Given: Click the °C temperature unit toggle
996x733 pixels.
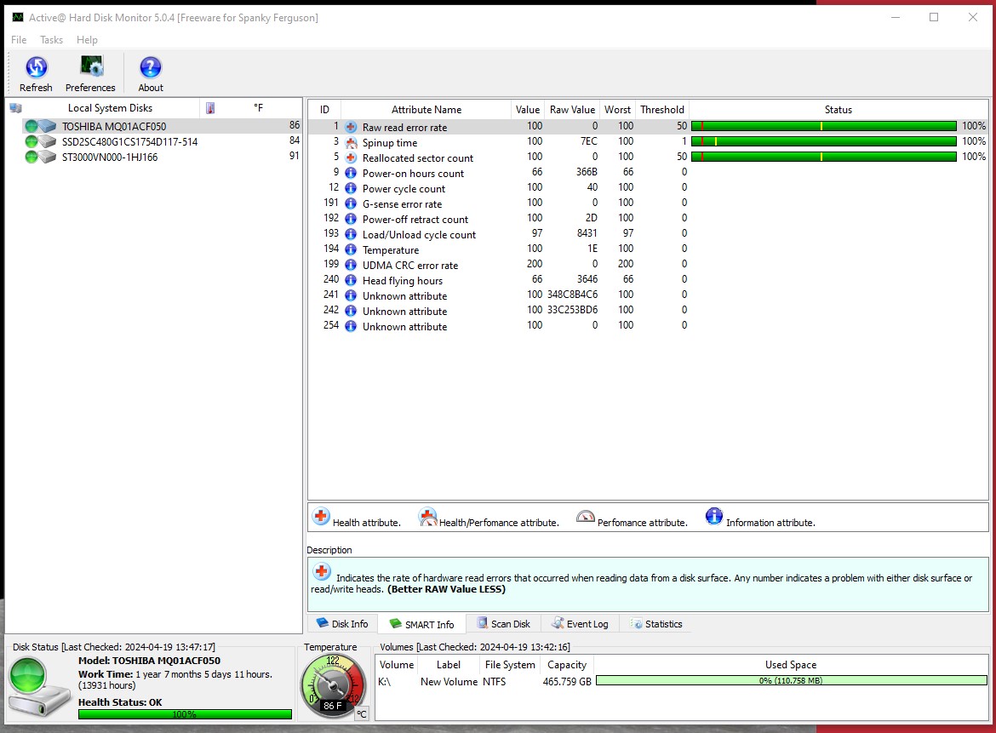Looking at the screenshot, I should 361,713.
